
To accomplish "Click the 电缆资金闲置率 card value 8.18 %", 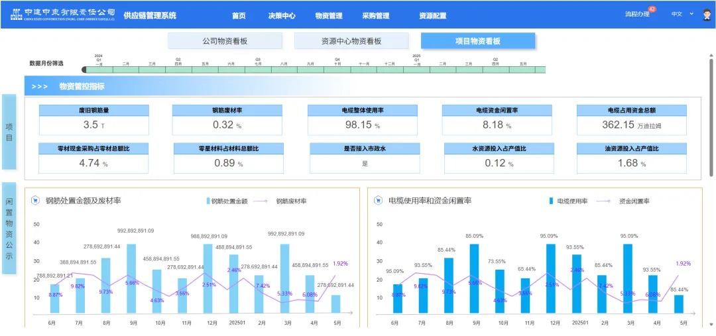I will pos(497,125).
